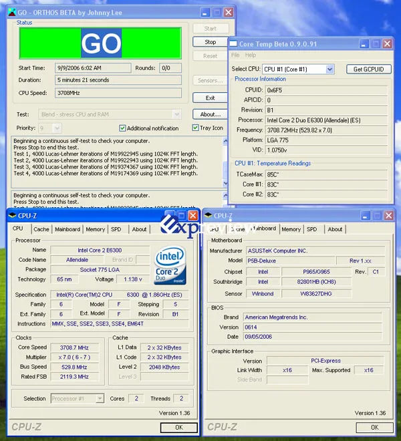Minimize the ORTHOS window
The width and height of the screenshot is (401, 441).
click(205, 13)
